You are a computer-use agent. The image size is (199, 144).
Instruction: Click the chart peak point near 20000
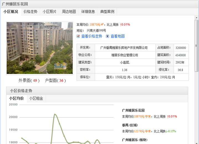[x=55, y=114]
